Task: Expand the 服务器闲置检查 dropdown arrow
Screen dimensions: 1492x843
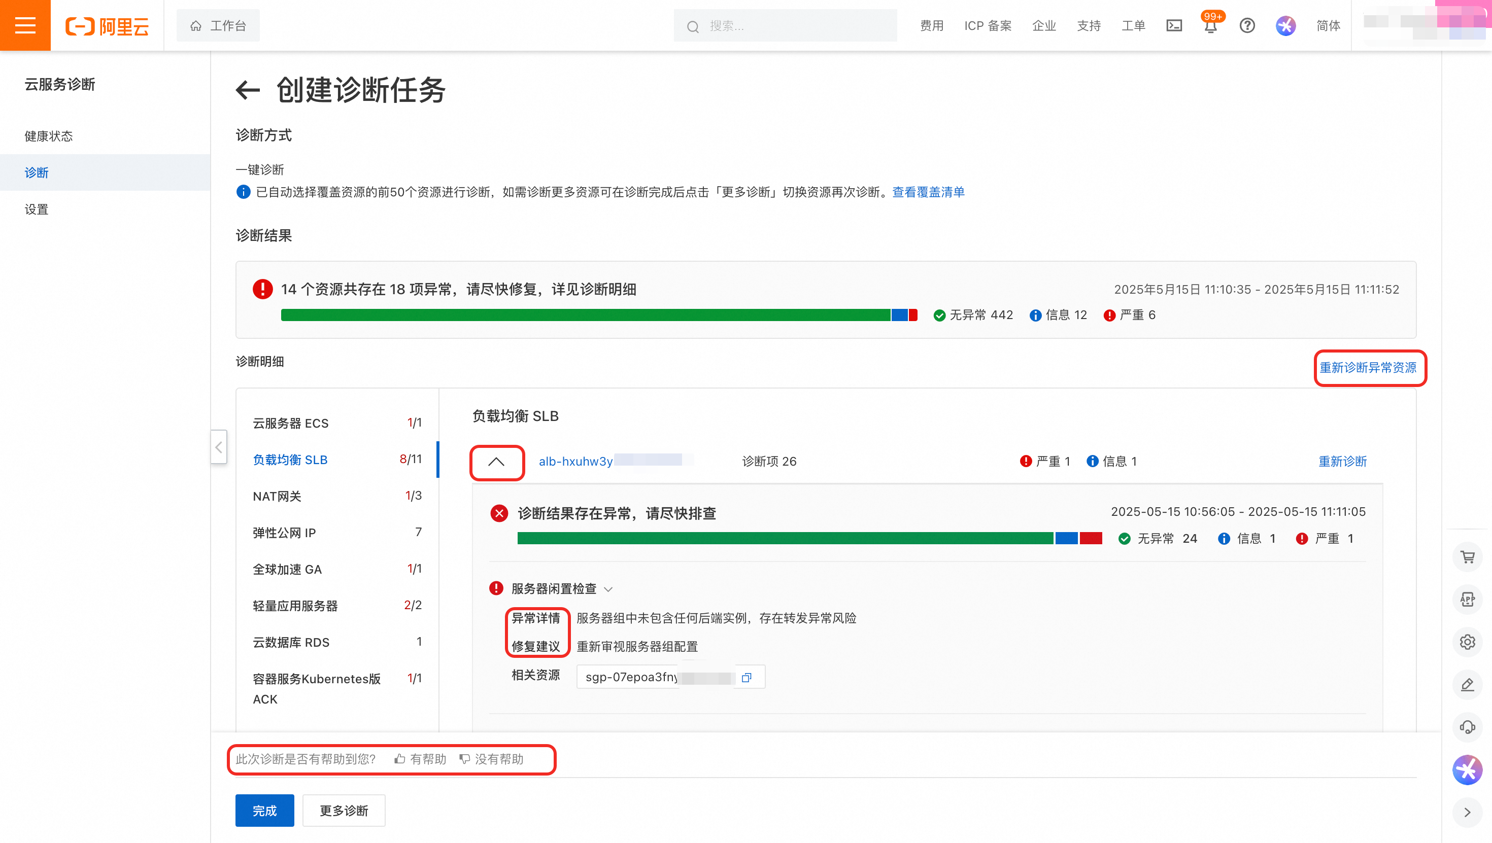Action: [608, 589]
